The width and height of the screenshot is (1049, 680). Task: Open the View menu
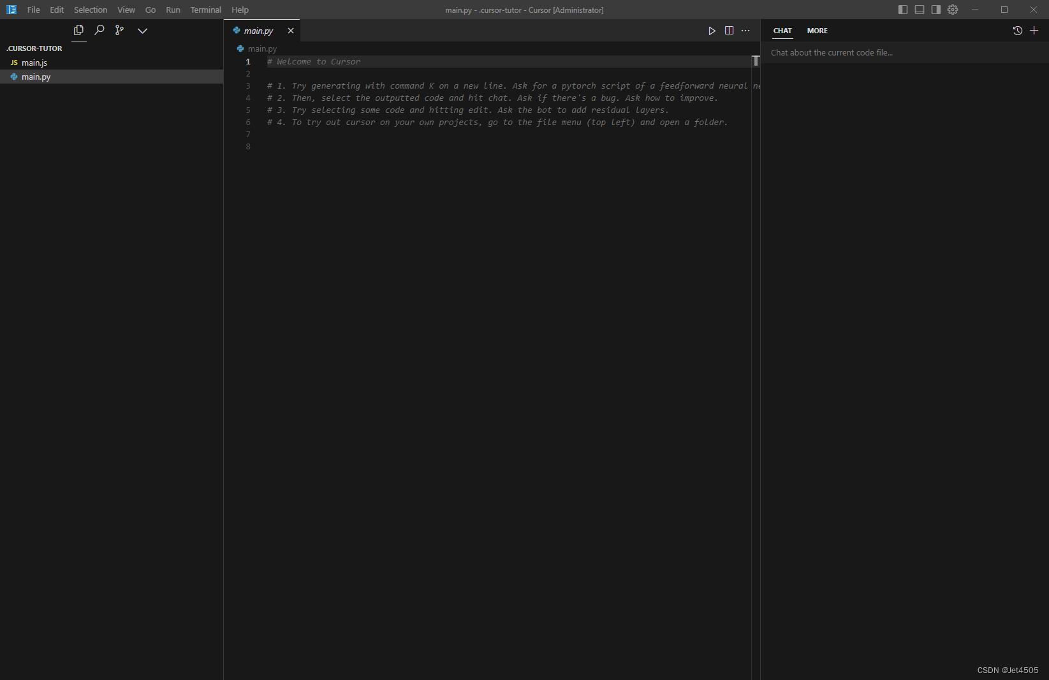(x=126, y=10)
